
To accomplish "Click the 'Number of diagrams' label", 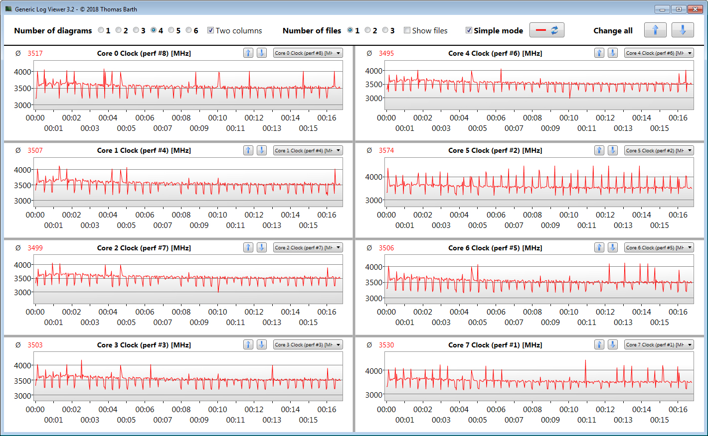I will pyautogui.click(x=53, y=30).
